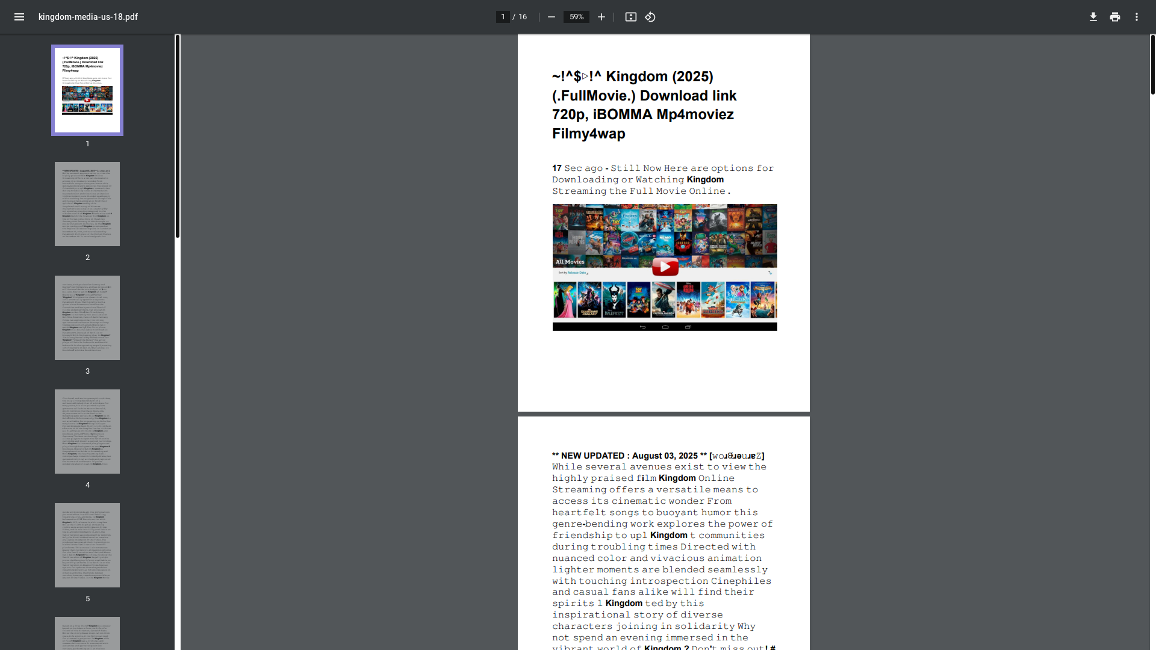This screenshot has width=1156, height=650.
Task: Click the current page number field
Action: point(503,17)
